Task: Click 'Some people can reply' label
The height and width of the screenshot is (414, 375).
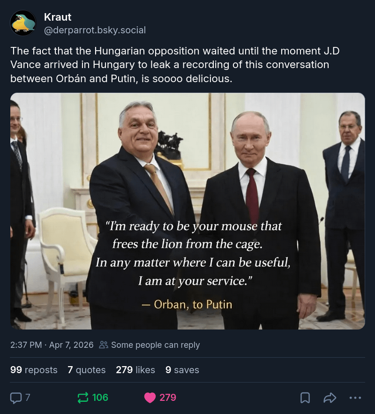Action: tap(155, 345)
